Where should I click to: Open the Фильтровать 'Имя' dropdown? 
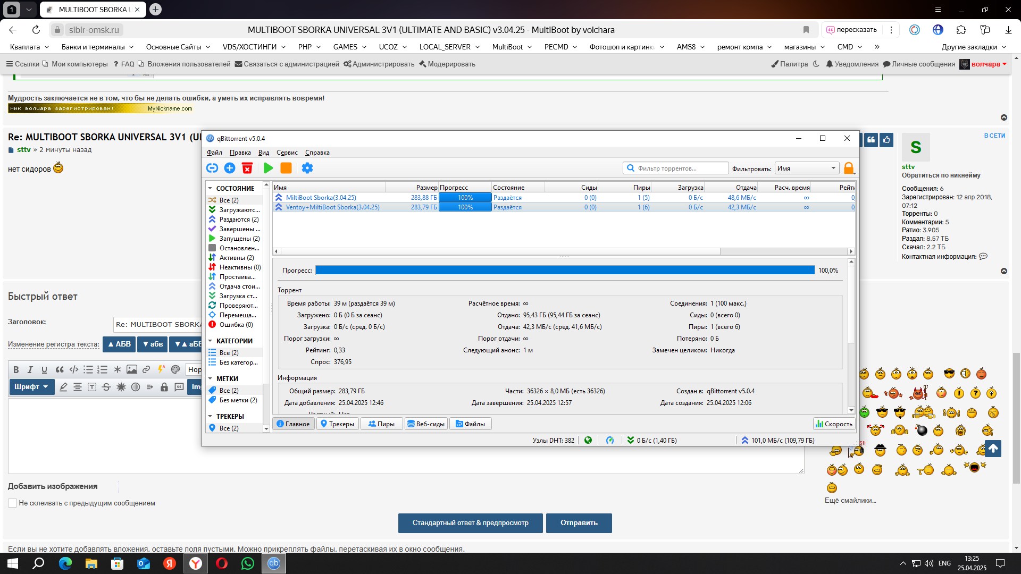tap(807, 168)
